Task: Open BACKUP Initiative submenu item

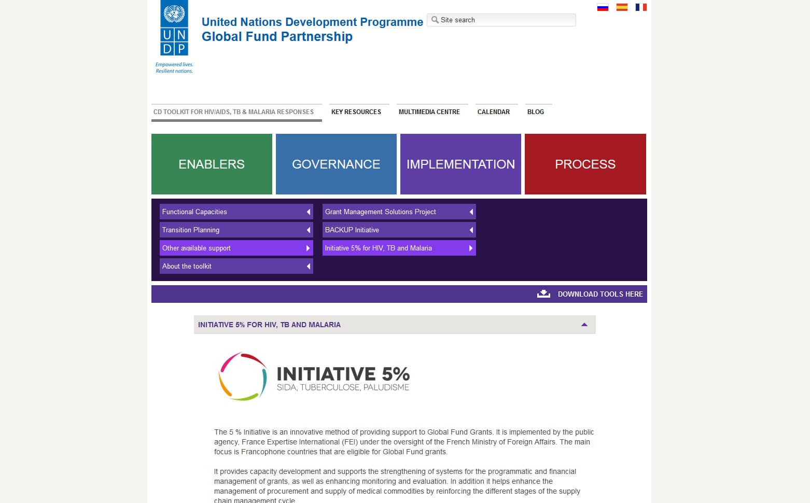Action: tap(399, 230)
